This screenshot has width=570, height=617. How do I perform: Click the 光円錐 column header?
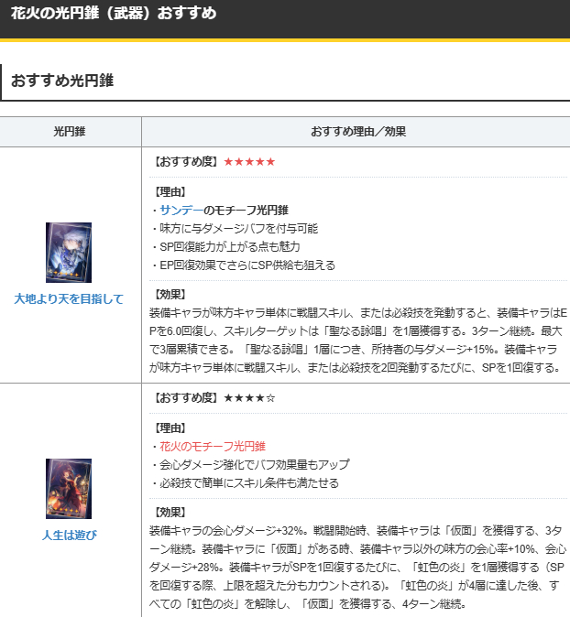(70, 131)
